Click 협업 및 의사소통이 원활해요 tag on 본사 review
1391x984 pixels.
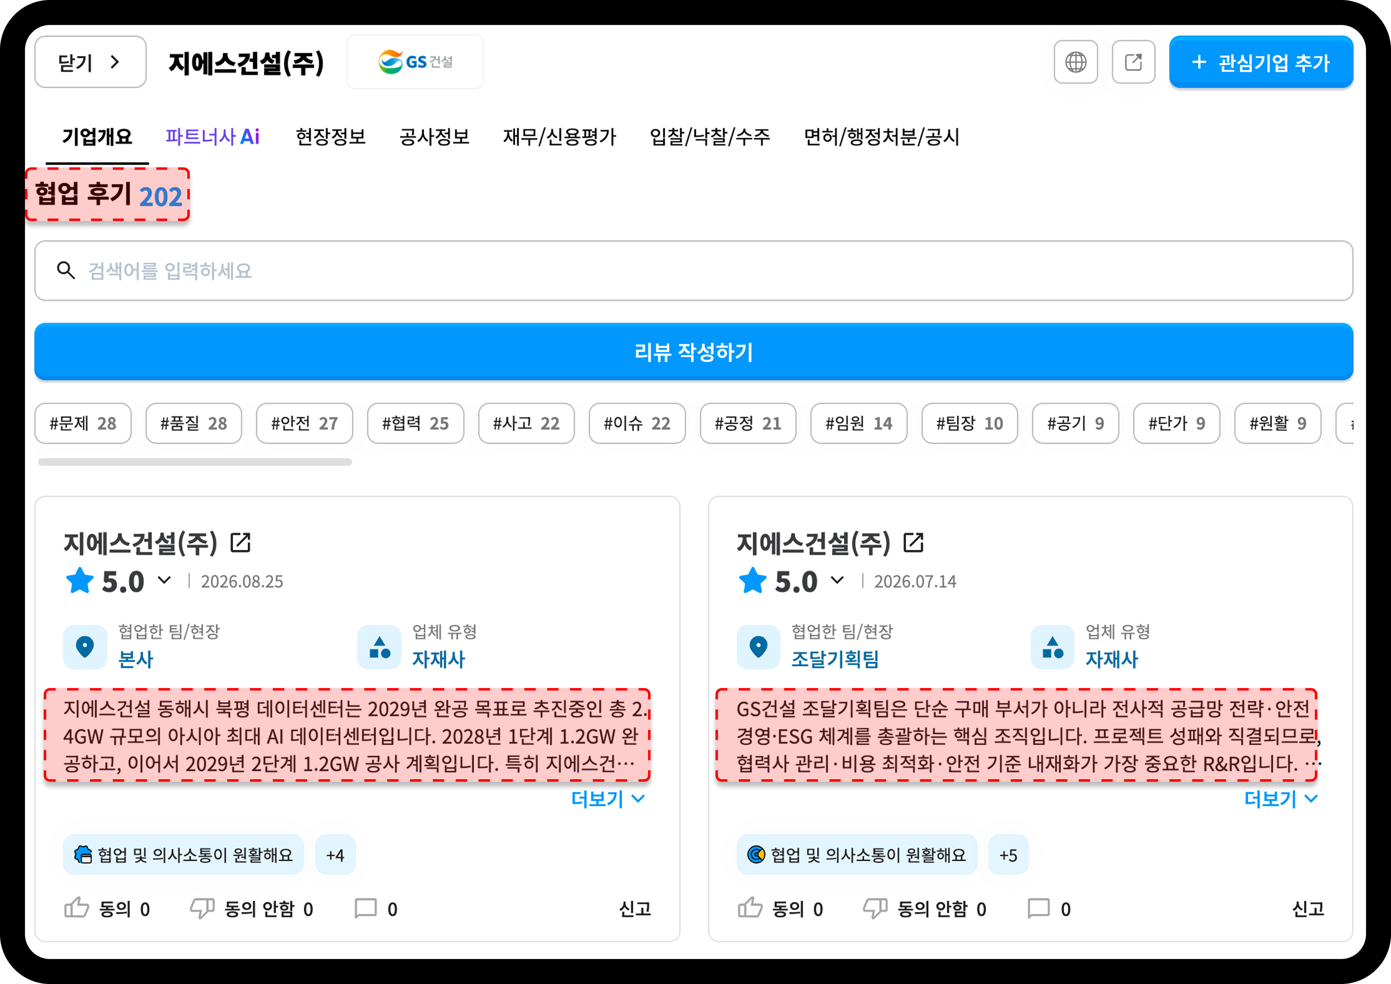pos(184,855)
